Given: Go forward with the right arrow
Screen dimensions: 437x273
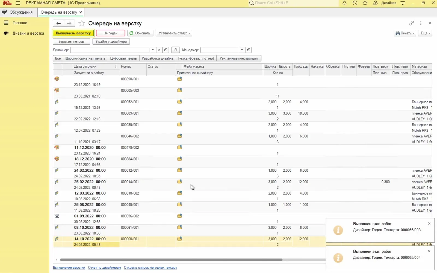Looking at the screenshot, I should tap(69, 23).
